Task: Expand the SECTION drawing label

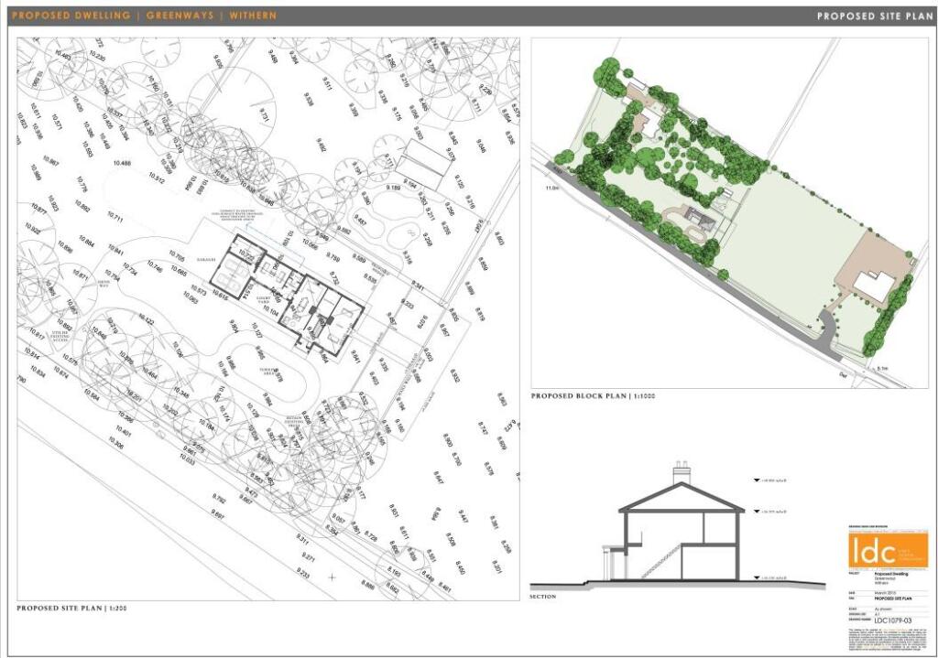Action: [542, 597]
